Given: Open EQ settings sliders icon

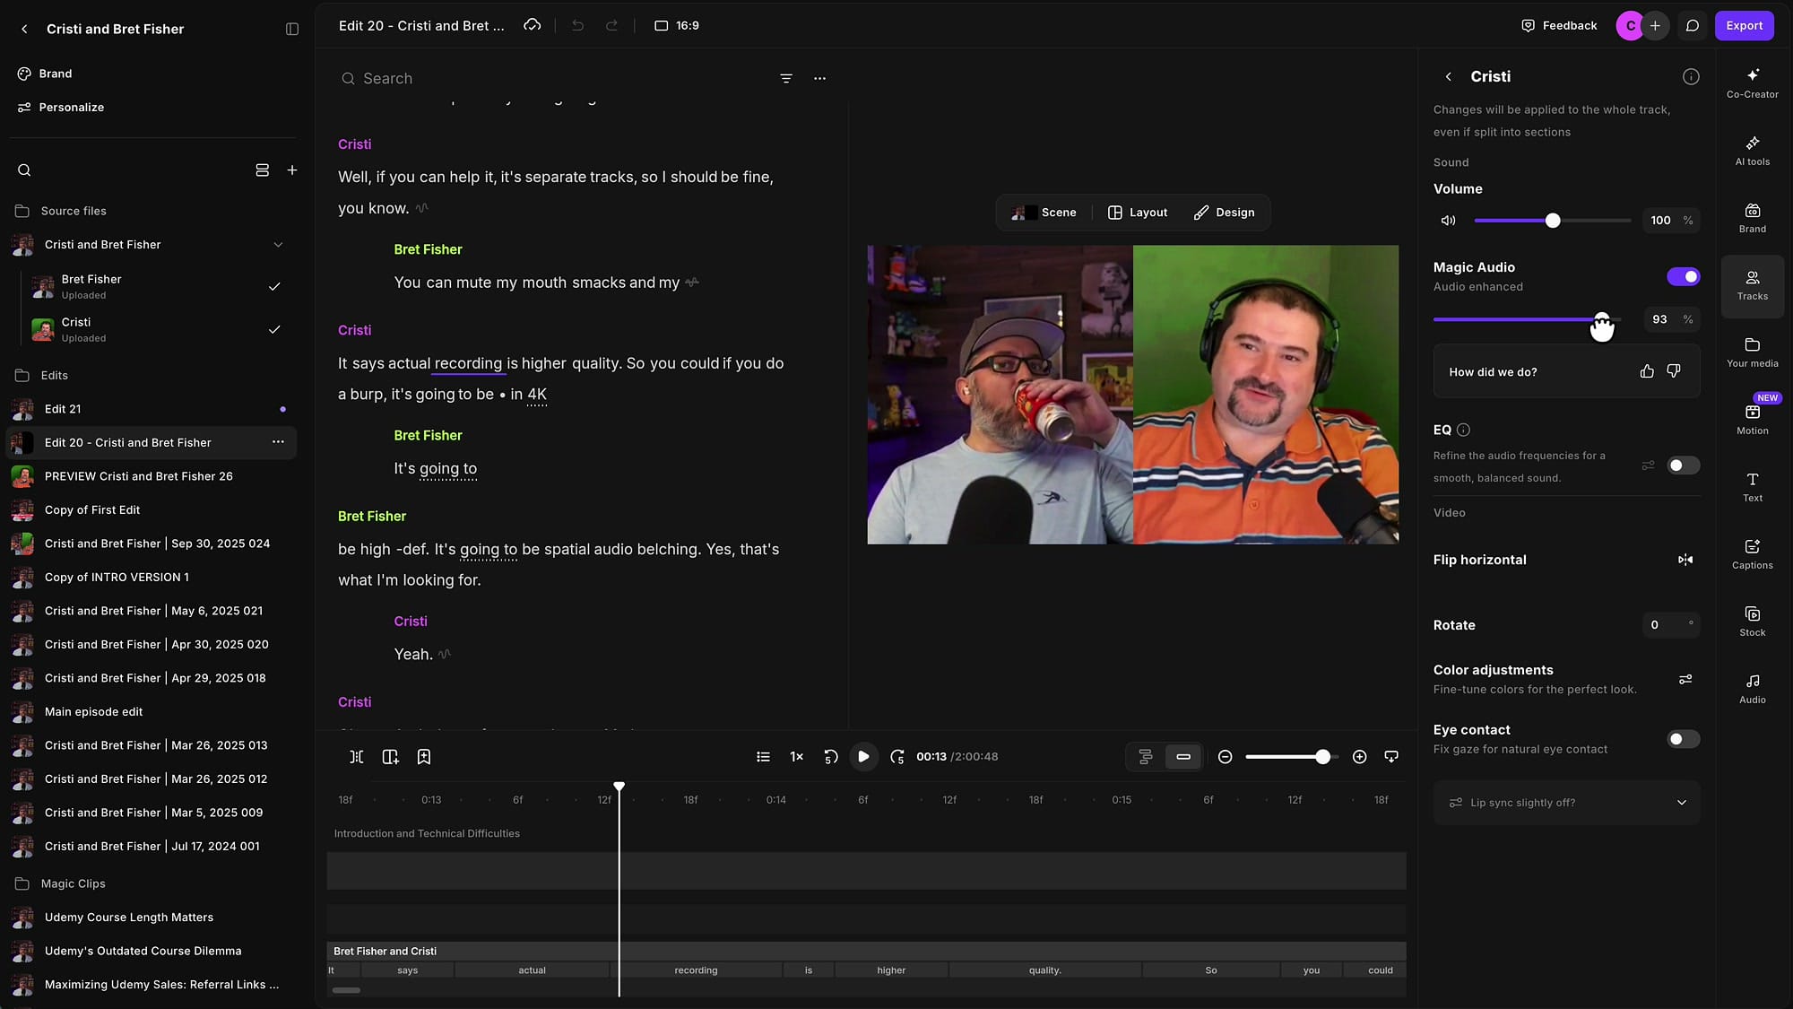Looking at the screenshot, I should pyautogui.click(x=1648, y=465).
